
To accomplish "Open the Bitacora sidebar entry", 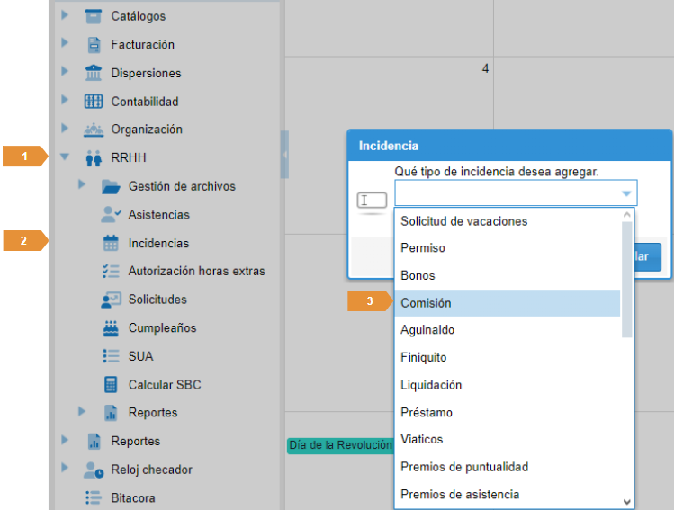I will coord(132,497).
